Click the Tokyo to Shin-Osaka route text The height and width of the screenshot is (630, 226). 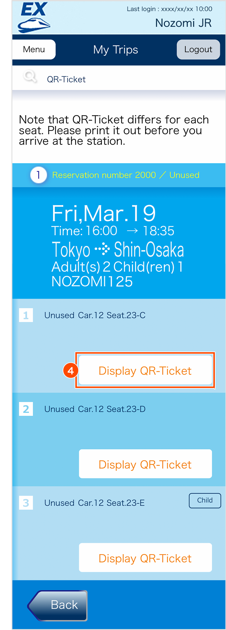point(118,250)
